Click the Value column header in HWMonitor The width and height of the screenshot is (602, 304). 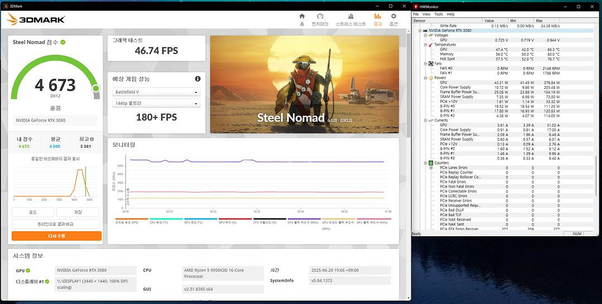point(496,21)
